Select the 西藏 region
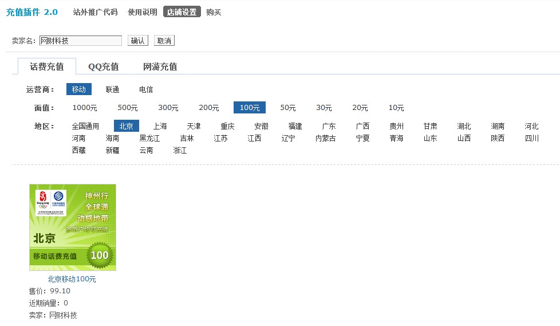This screenshot has height=326, width=560. [78, 151]
